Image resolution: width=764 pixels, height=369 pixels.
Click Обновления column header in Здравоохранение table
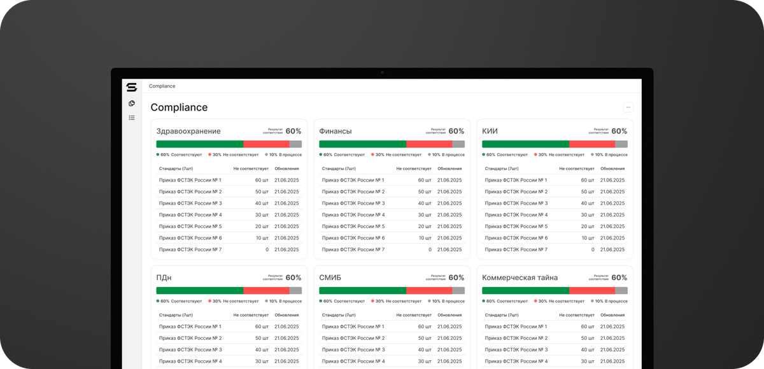[286, 169]
